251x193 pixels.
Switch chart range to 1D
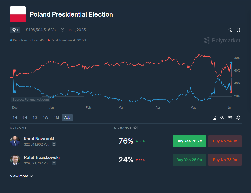coord(35,118)
